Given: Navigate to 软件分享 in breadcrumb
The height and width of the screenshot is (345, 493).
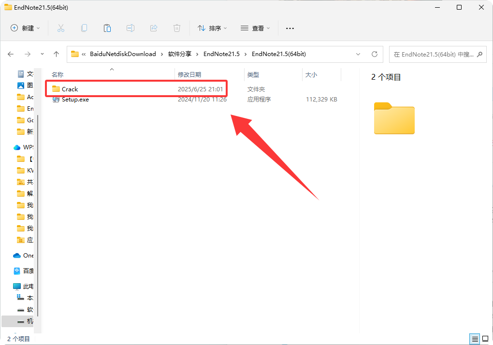Looking at the screenshot, I should 179,54.
